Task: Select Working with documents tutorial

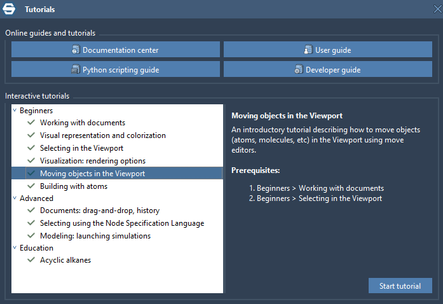Action: [x=83, y=123]
